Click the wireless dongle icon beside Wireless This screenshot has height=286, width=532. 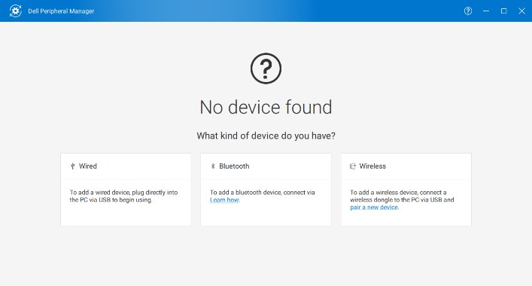tap(353, 166)
